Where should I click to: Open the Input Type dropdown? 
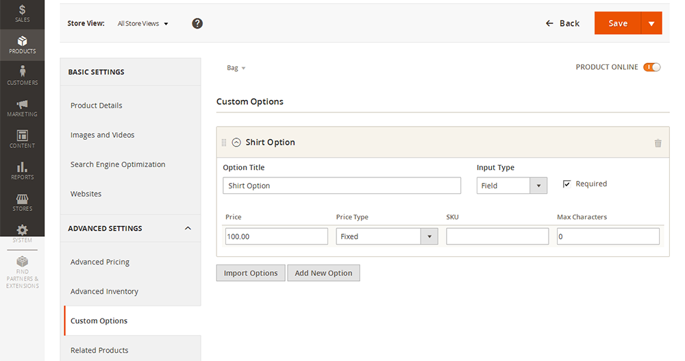pos(512,186)
